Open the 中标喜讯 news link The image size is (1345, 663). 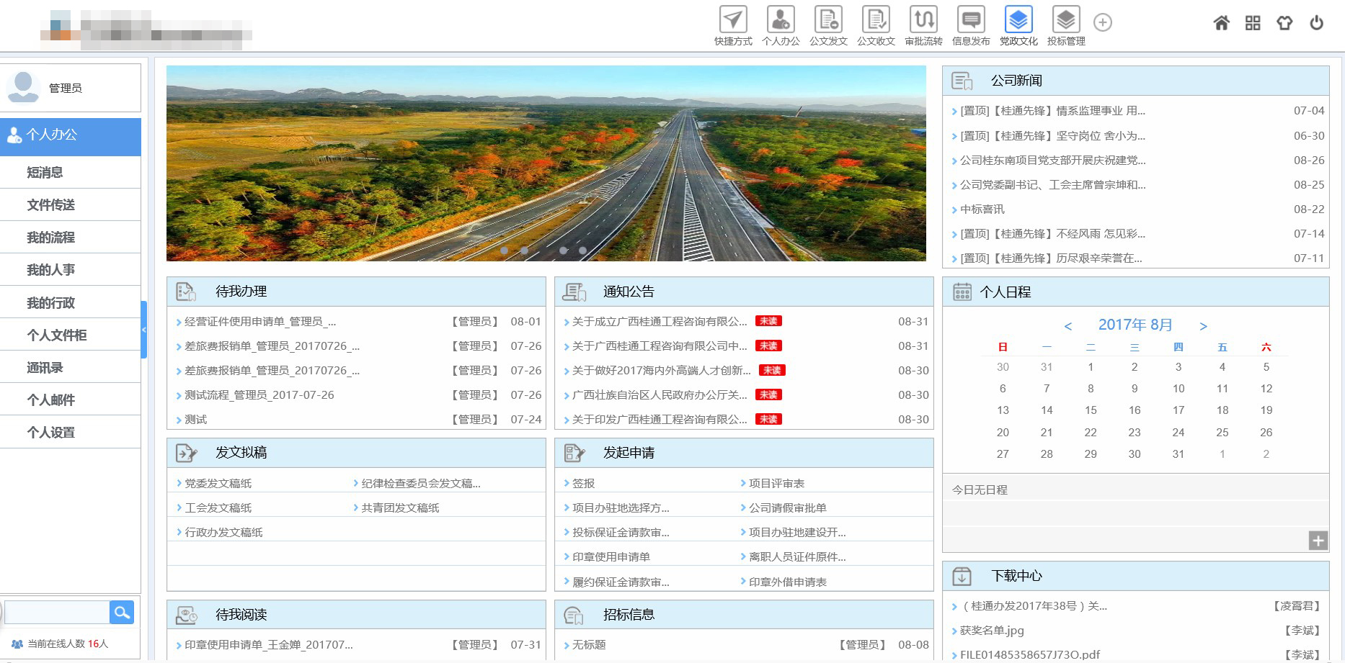982,209
